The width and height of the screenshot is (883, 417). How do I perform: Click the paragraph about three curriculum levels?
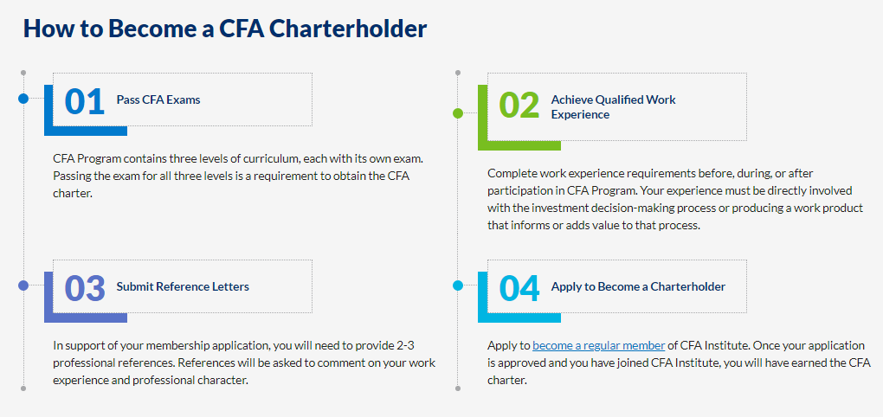(x=238, y=176)
